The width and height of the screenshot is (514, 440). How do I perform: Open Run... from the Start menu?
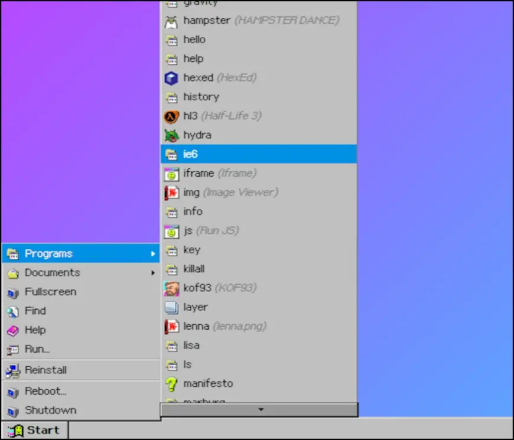[x=37, y=349]
